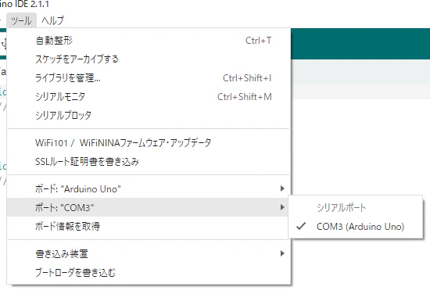Click the Ctrl+T shortcut label
The width and height of the screenshot is (430, 294).
(x=258, y=41)
